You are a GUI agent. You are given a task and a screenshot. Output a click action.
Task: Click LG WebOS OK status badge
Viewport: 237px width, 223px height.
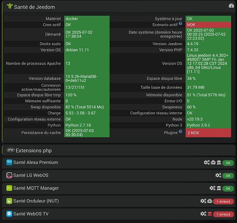tap(228, 176)
